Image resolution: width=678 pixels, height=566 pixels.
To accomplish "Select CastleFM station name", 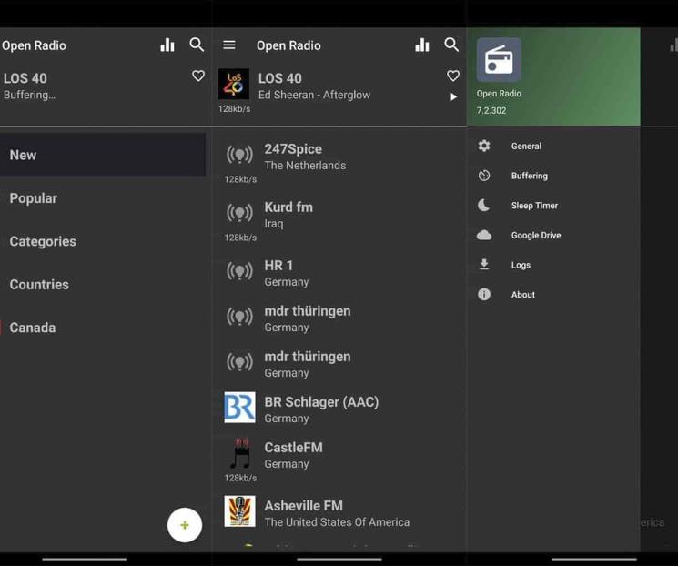I will pyautogui.click(x=294, y=448).
